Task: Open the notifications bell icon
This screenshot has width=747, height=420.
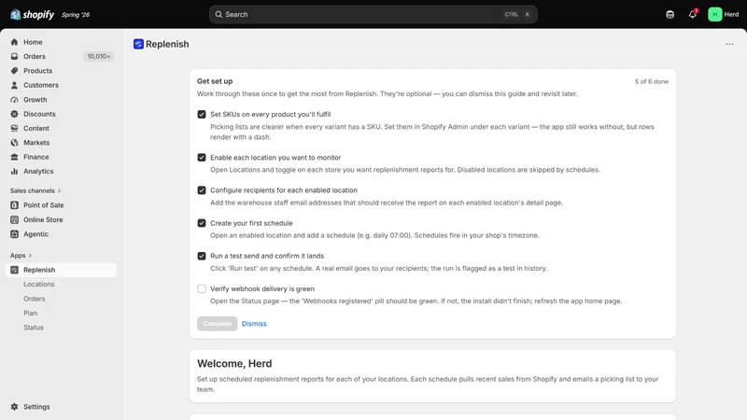Action: (693, 14)
